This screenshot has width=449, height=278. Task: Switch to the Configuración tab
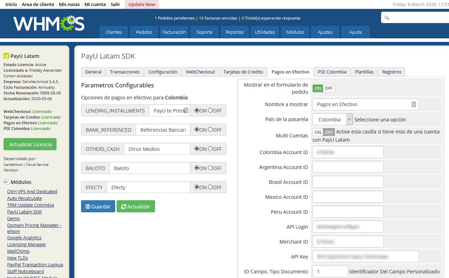pos(163,72)
